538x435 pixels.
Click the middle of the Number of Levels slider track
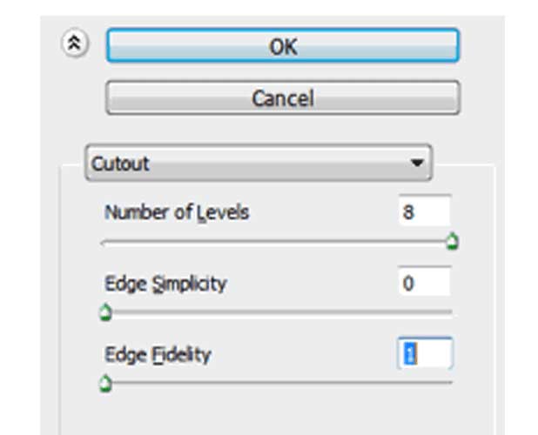[x=277, y=243]
